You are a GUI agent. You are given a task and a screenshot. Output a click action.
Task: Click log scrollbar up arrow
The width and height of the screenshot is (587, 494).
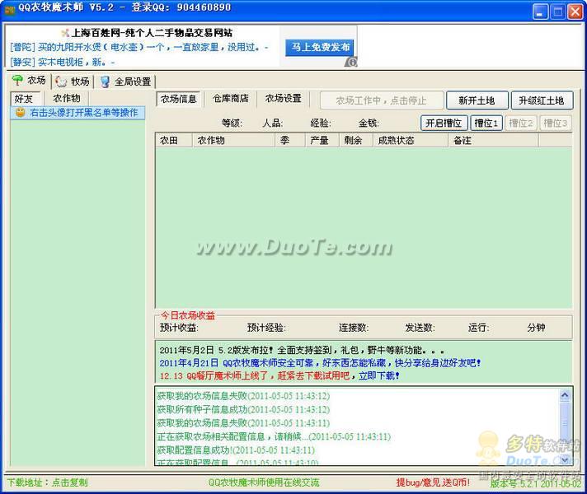pyautogui.click(x=565, y=395)
